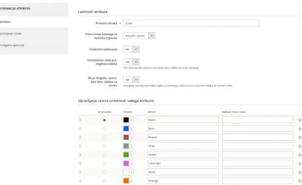Image resolution: width=302 pixels, height=185 pixels.
Task: Delete the Blue swatch row via trash icon
Action: 300,129
